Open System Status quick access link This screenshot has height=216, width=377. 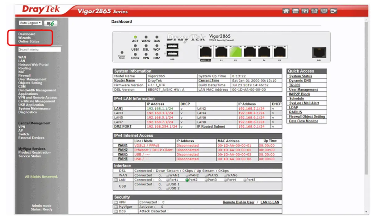300,76
